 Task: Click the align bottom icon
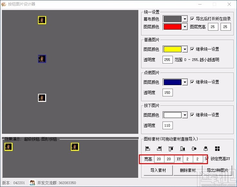(183, 149)
